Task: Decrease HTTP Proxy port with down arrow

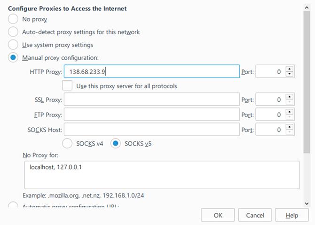Action: click(290, 75)
